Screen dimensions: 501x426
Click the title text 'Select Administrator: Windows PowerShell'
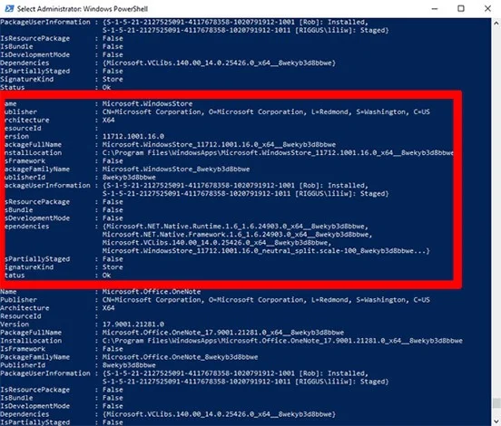pyautogui.click(x=82, y=9)
